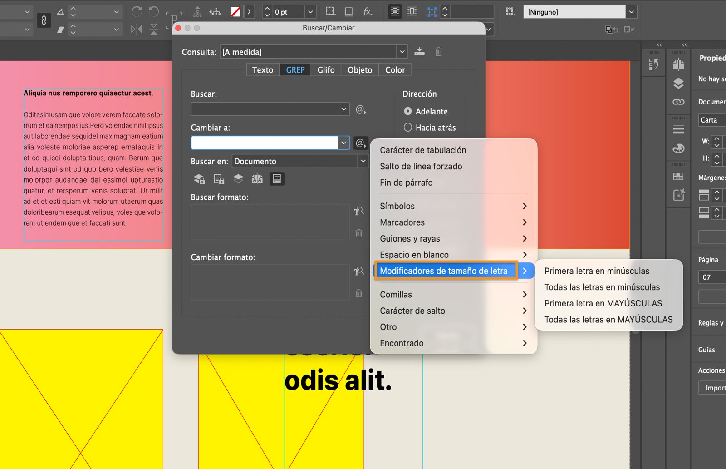Open the Swatches palette icon
Screen dimensions: 726x469
click(678, 148)
